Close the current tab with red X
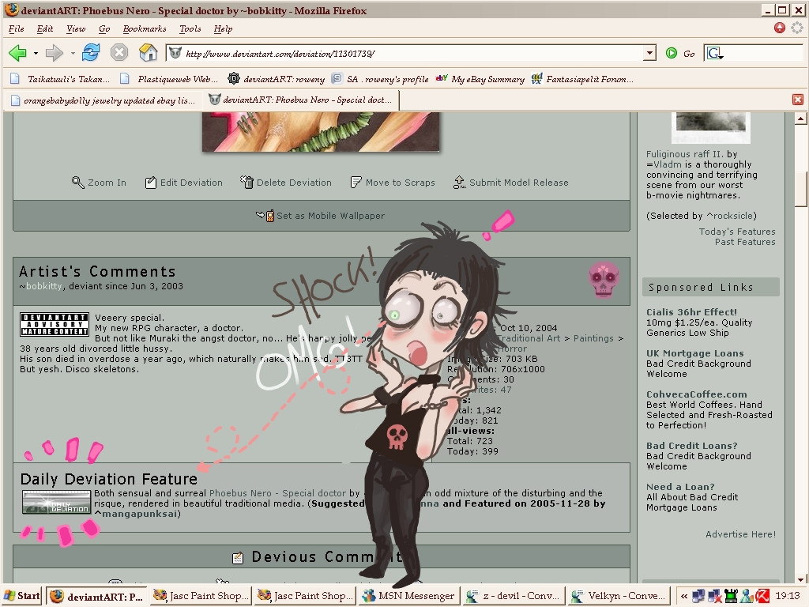The width and height of the screenshot is (809, 607). click(x=798, y=100)
